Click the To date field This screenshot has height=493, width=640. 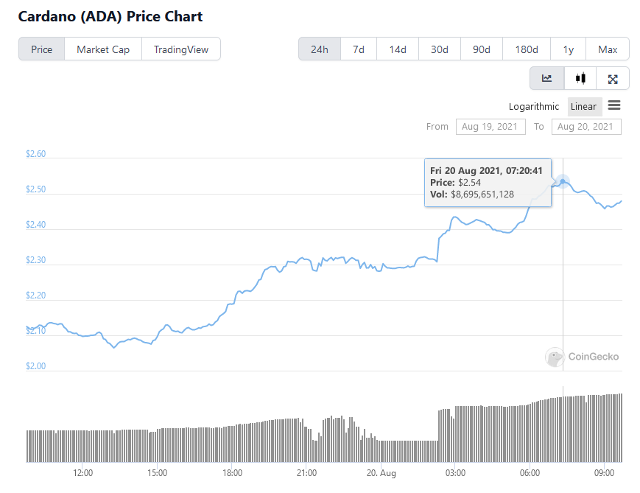tap(586, 127)
